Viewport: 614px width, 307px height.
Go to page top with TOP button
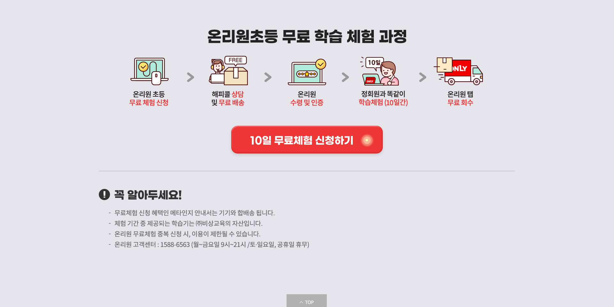307,301
